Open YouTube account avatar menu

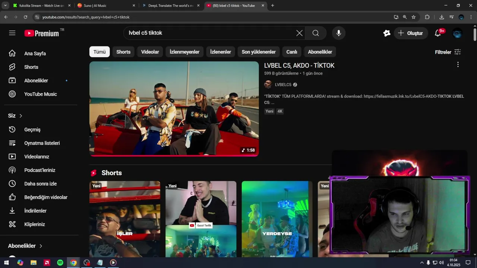(x=457, y=33)
